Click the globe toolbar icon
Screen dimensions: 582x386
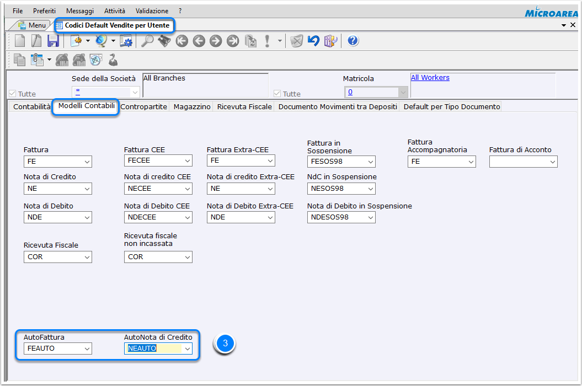point(101,41)
